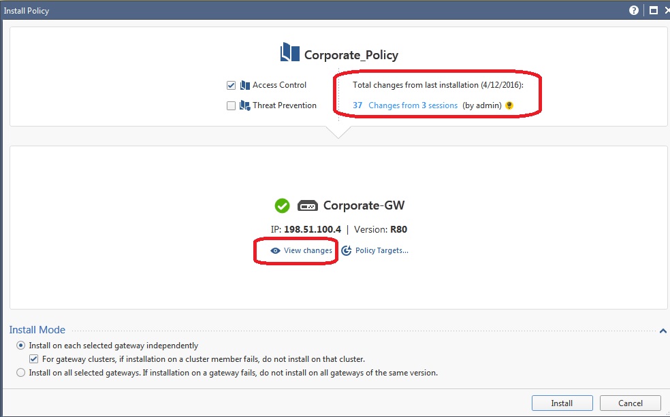Click the Corporate-GW gateway device icon
Image resolution: width=670 pixels, height=417 pixels.
pyautogui.click(x=308, y=205)
